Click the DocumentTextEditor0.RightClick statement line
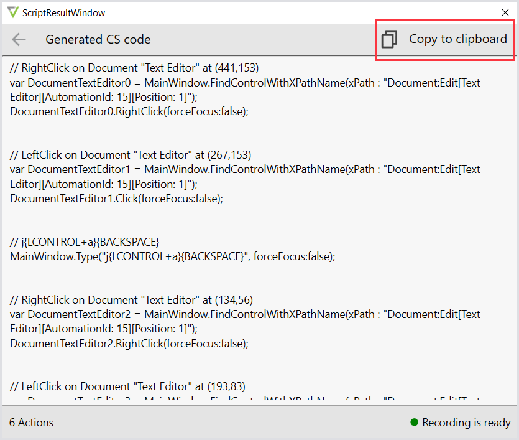 (129, 111)
